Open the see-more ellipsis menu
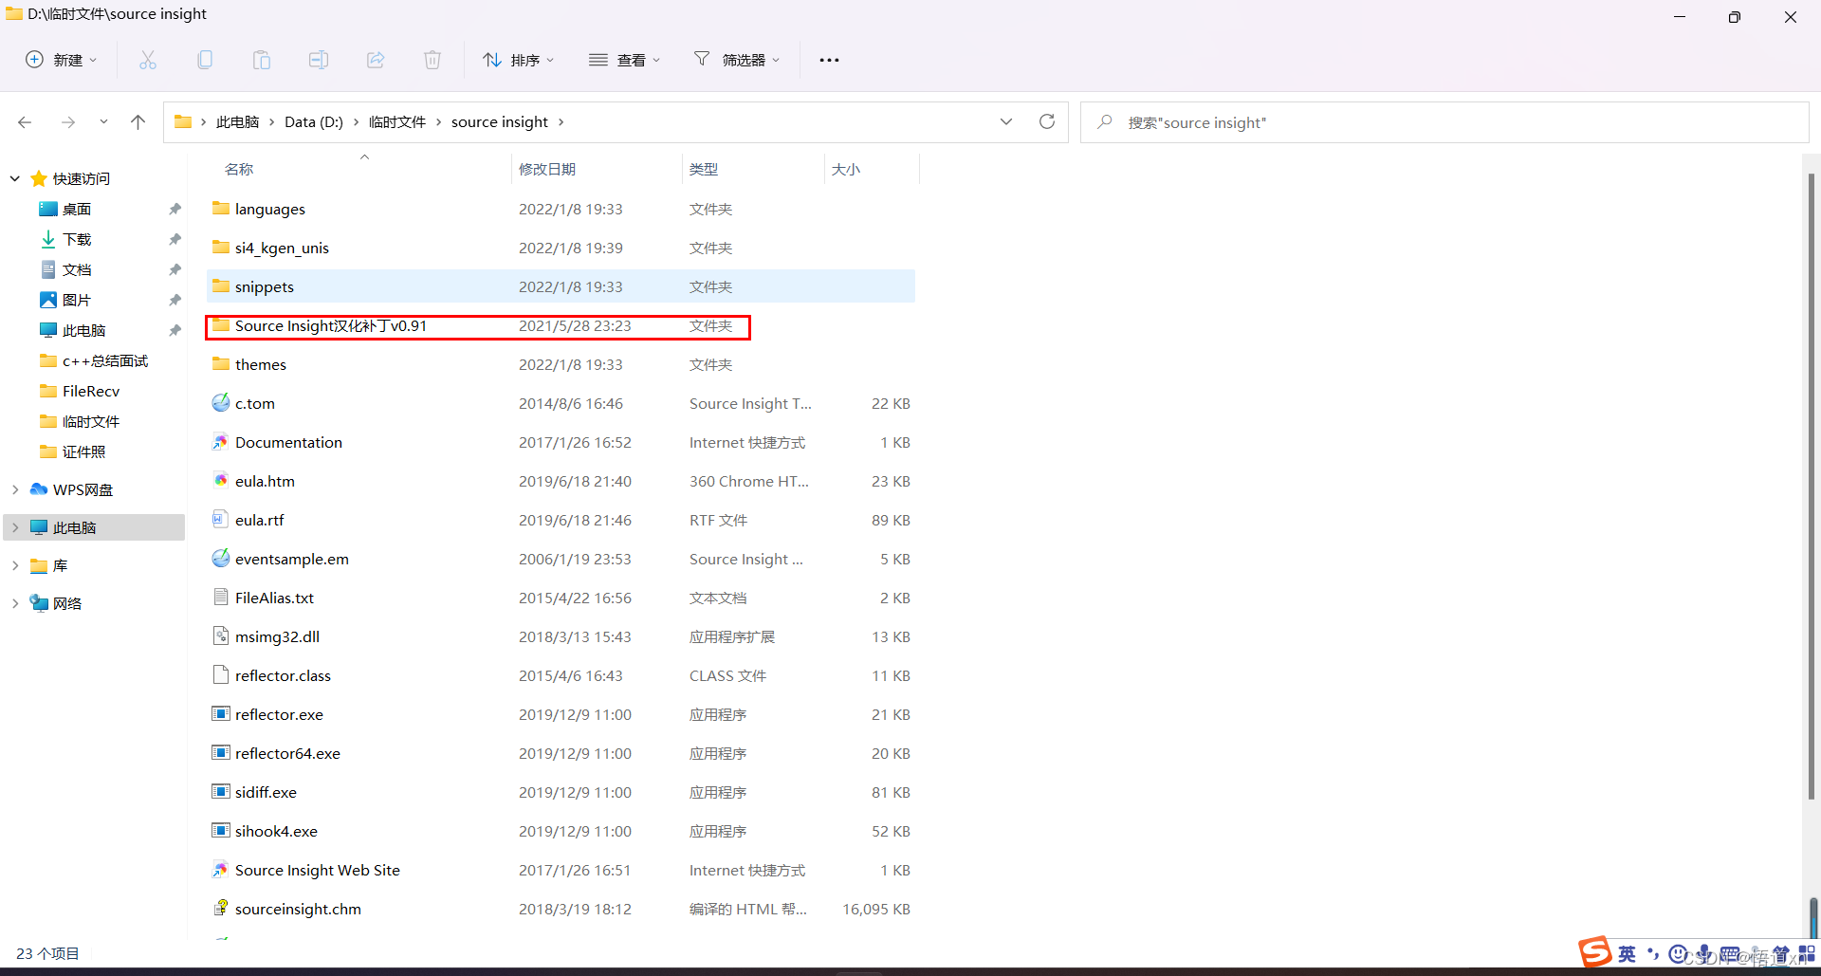 coord(829,59)
